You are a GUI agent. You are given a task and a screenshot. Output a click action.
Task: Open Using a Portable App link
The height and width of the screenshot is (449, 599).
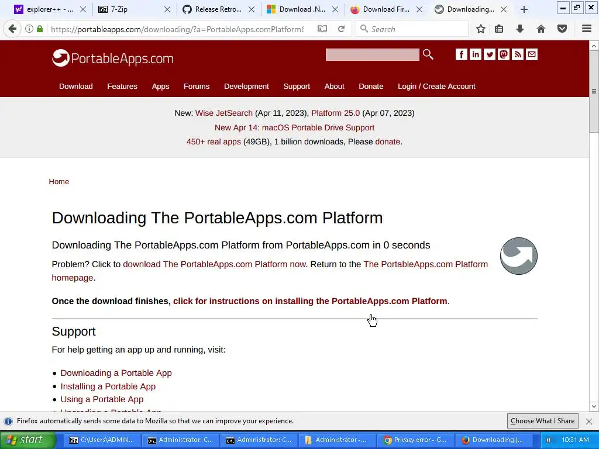pos(102,399)
